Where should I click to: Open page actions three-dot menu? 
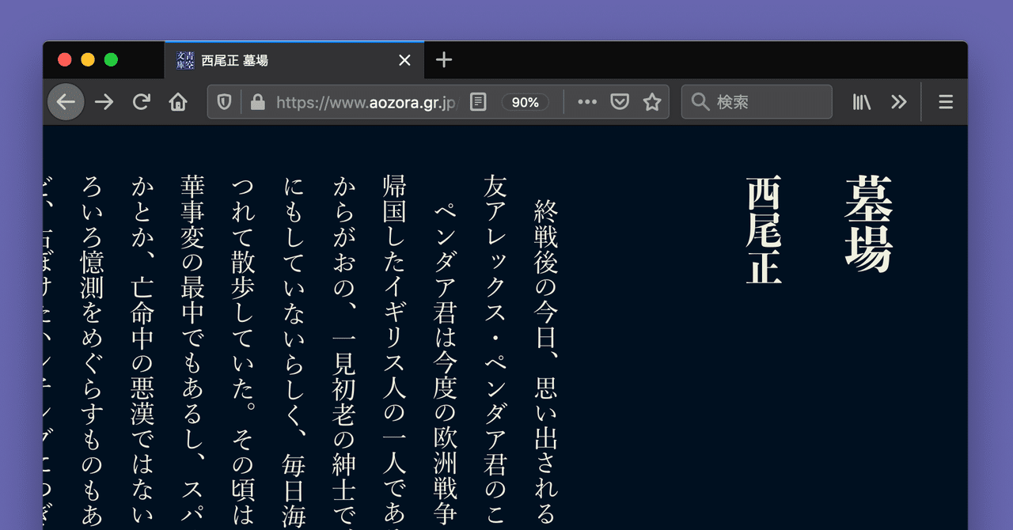586,102
